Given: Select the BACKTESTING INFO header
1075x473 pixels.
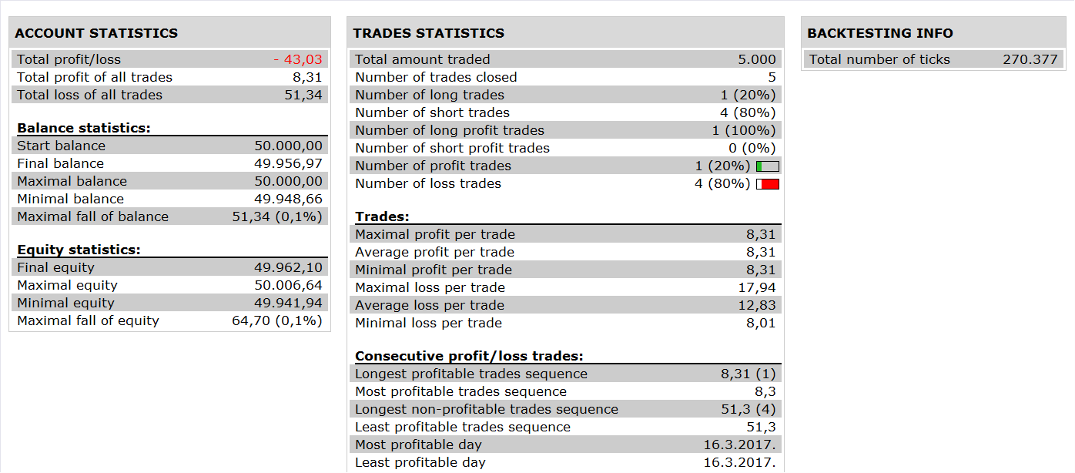Looking at the screenshot, I should [x=880, y=33].
